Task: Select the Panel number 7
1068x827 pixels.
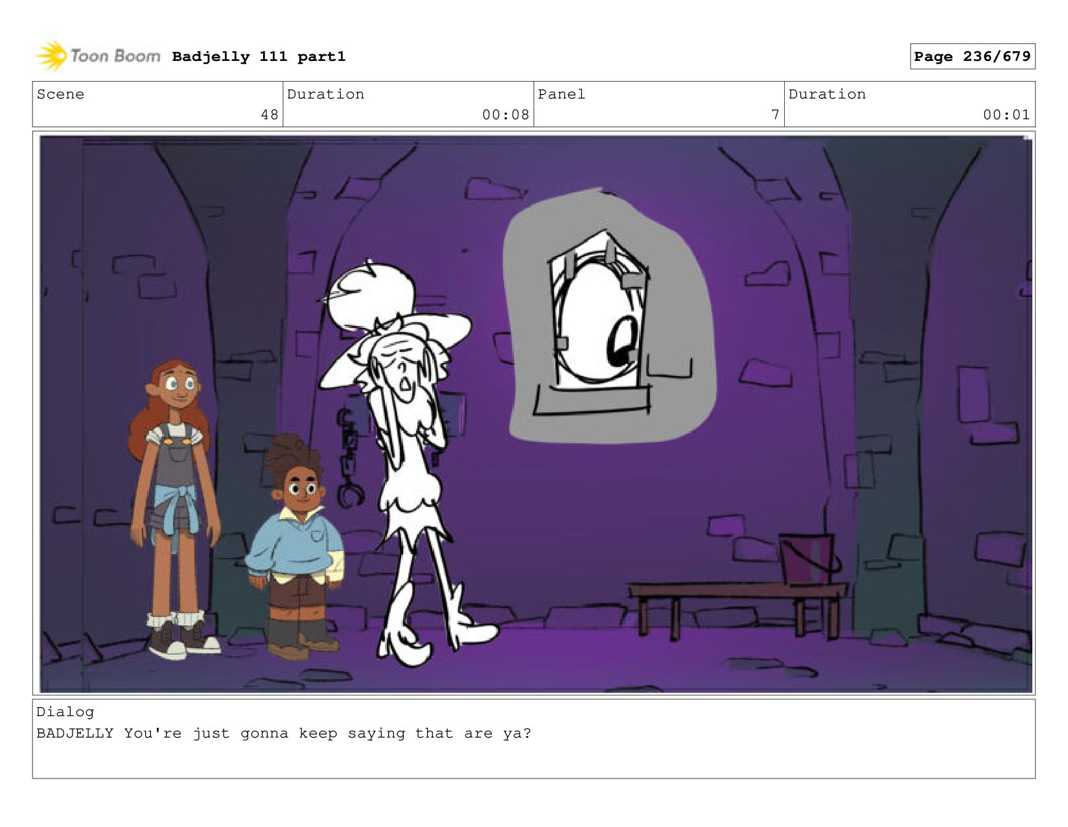Action: point(775,115)
